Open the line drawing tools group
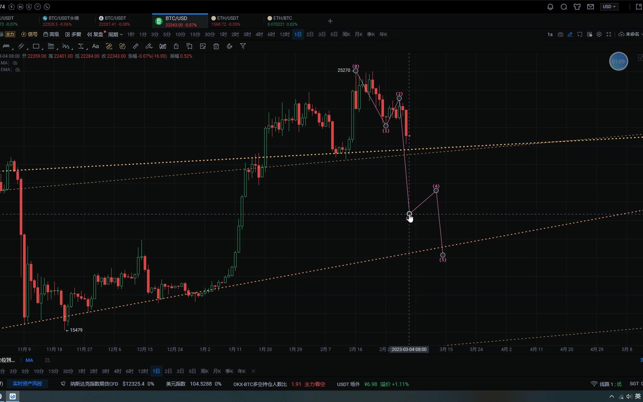Screen dimensions: 643x402 pyautogui.click(x=6, y=46)
